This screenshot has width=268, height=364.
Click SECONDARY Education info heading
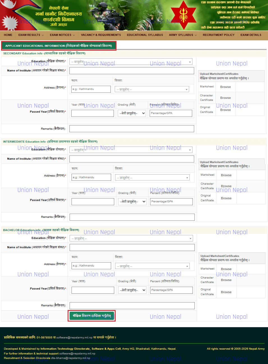coord(44,53)
